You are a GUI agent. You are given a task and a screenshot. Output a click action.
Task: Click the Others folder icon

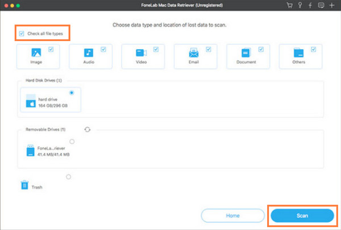tap(298, 52)
